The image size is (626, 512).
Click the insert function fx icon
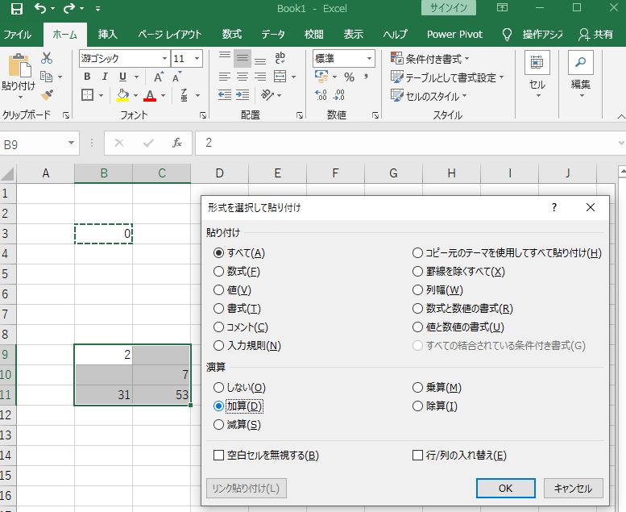point(177,144)
